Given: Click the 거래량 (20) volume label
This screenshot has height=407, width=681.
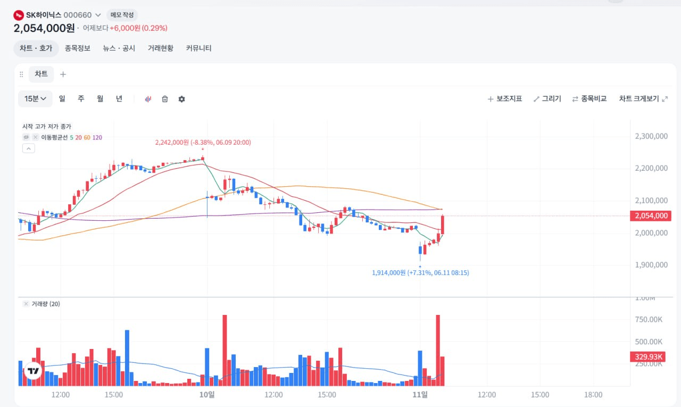Looking at the screenshot, I should tap(46, 304).
